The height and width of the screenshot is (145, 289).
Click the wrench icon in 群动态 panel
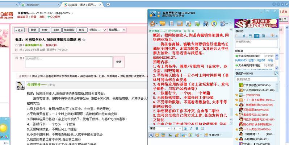(x=276, y=36)
